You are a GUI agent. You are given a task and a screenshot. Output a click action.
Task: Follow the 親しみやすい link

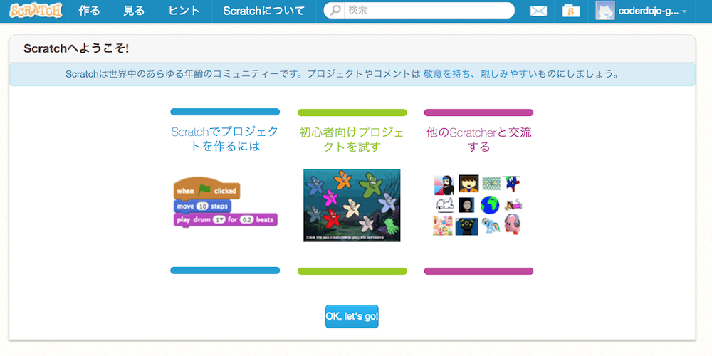coord(508,74)
